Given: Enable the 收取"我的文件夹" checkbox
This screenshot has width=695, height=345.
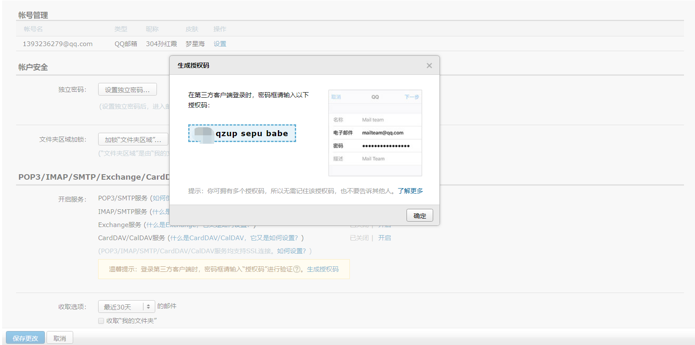Looking at the screenshot, I should click(101, 321).
